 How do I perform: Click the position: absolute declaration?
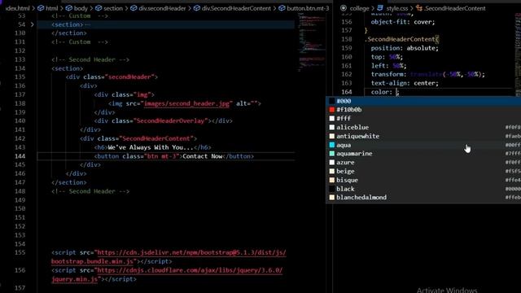tap(405, 48)
